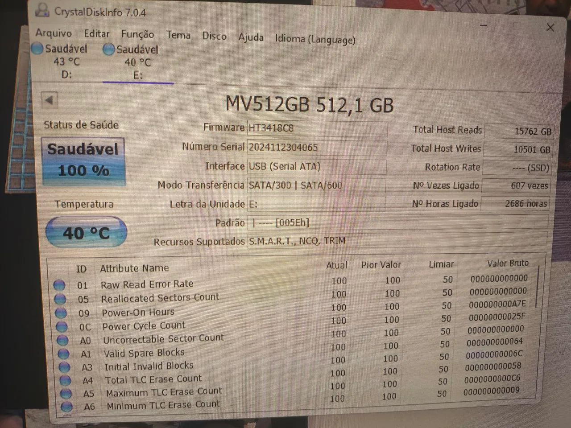Click the health circle icon for drive D:
This screenshot has width=571, height=428.
(37, 48)
